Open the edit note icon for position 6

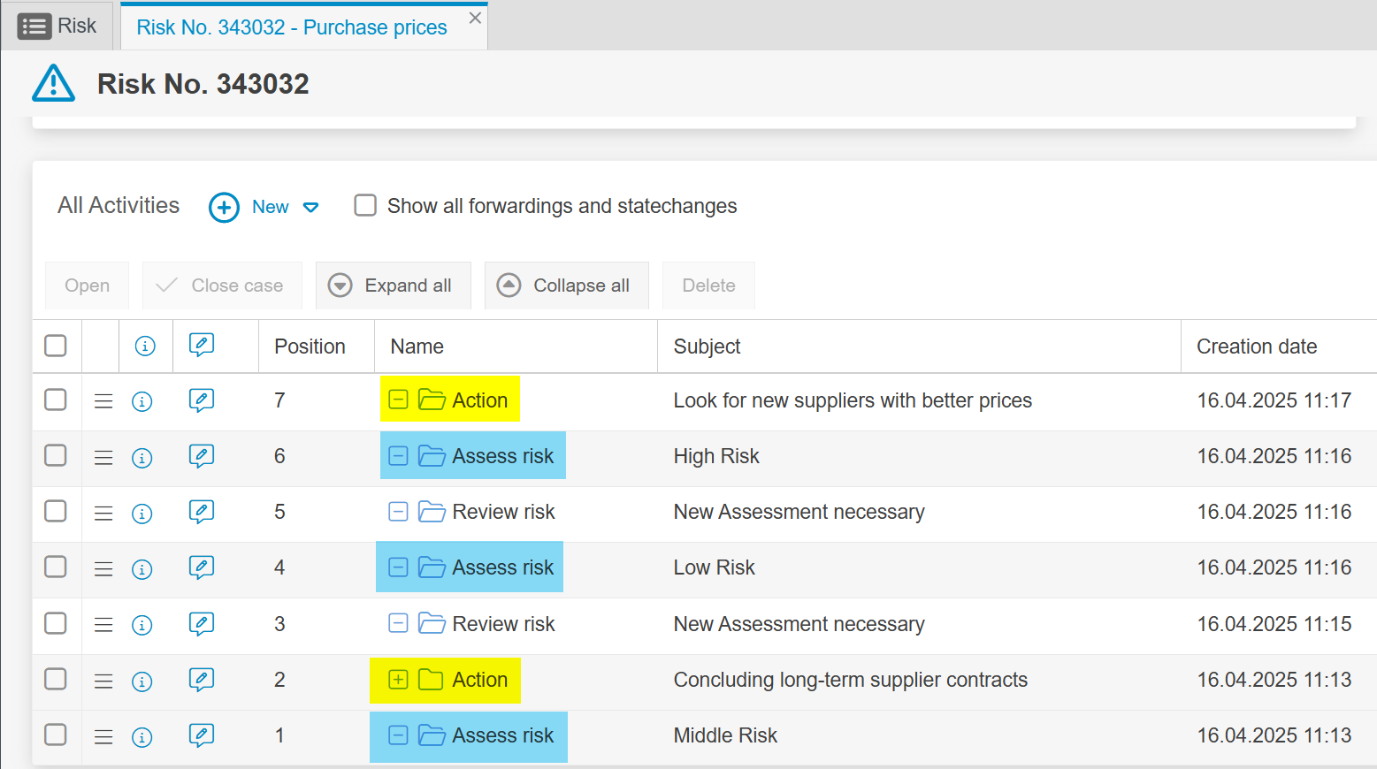point(202,456)
